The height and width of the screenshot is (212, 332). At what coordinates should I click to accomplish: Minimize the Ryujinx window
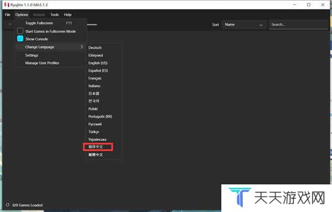tap(294, 4)
